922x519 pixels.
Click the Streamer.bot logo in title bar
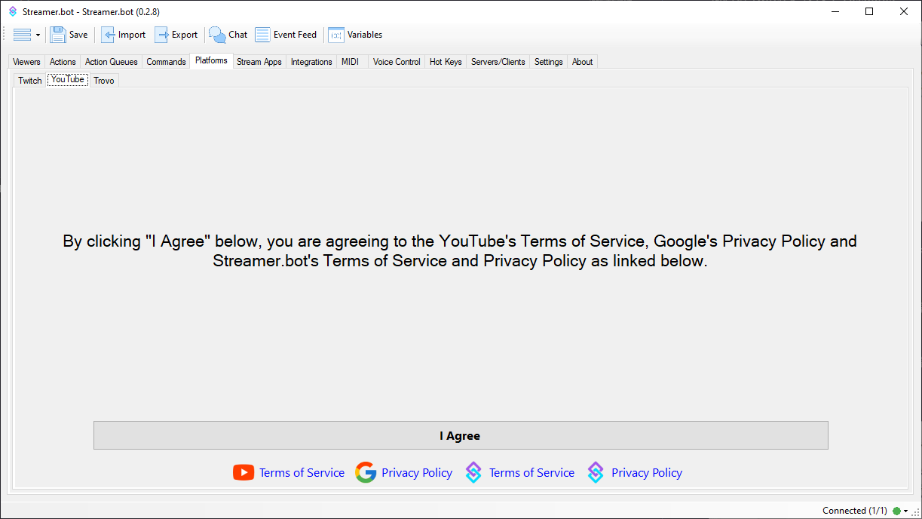(13, 11)
